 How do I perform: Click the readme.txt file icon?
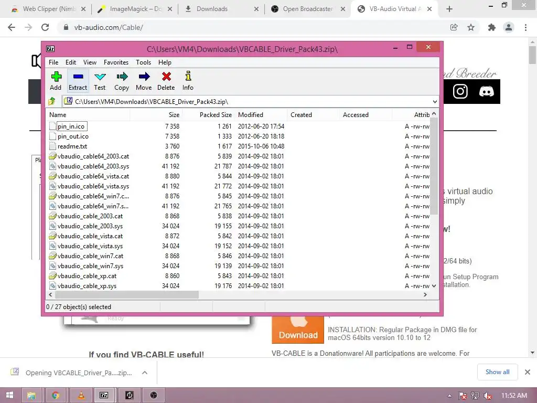pos(52,146)
